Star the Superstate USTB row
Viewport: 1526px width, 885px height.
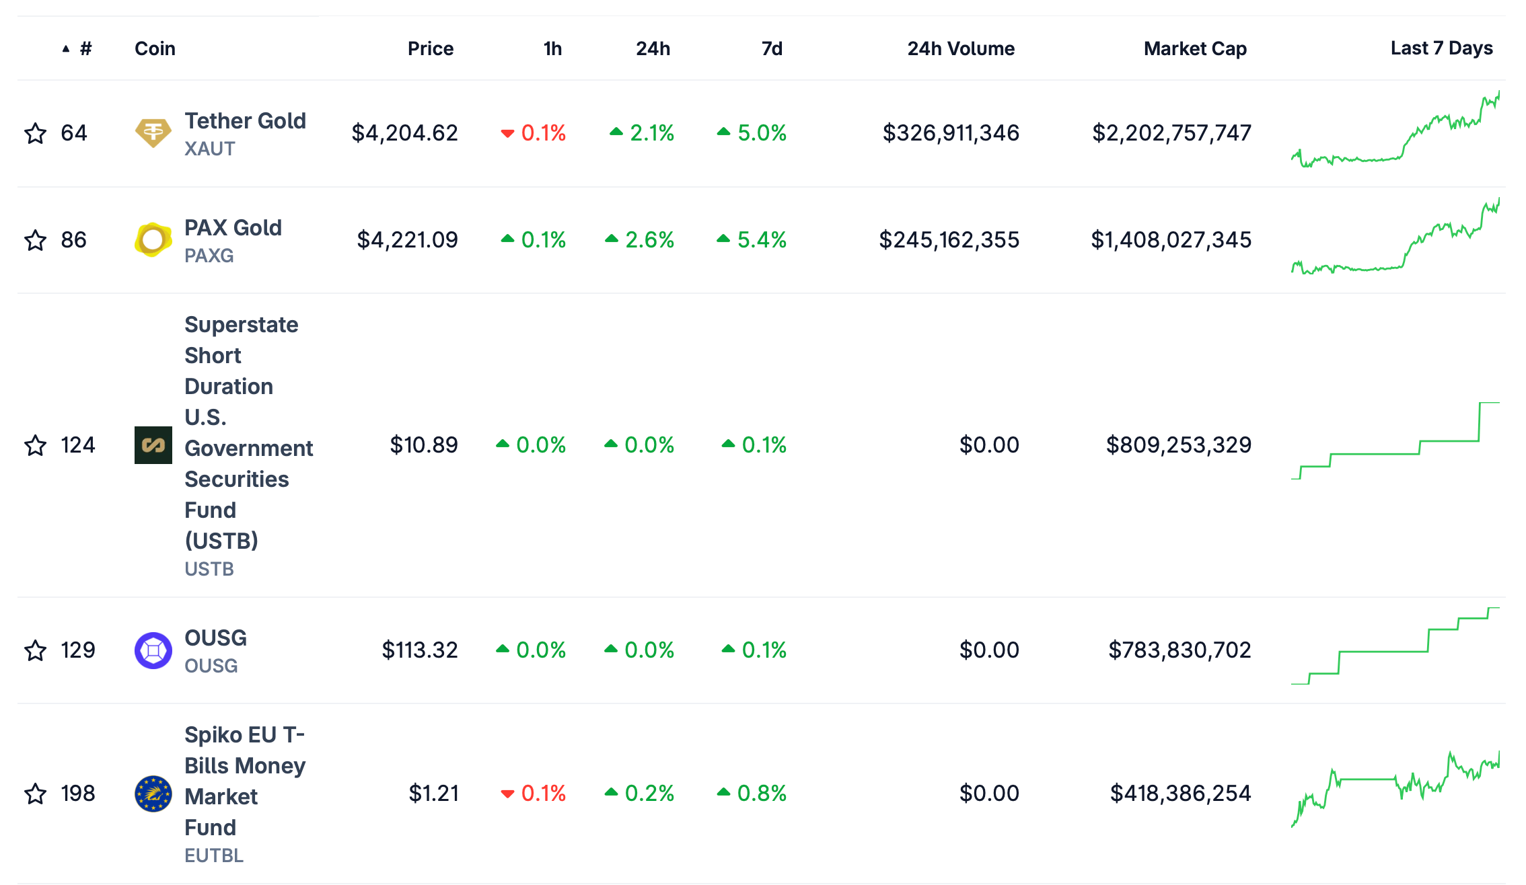36,445
